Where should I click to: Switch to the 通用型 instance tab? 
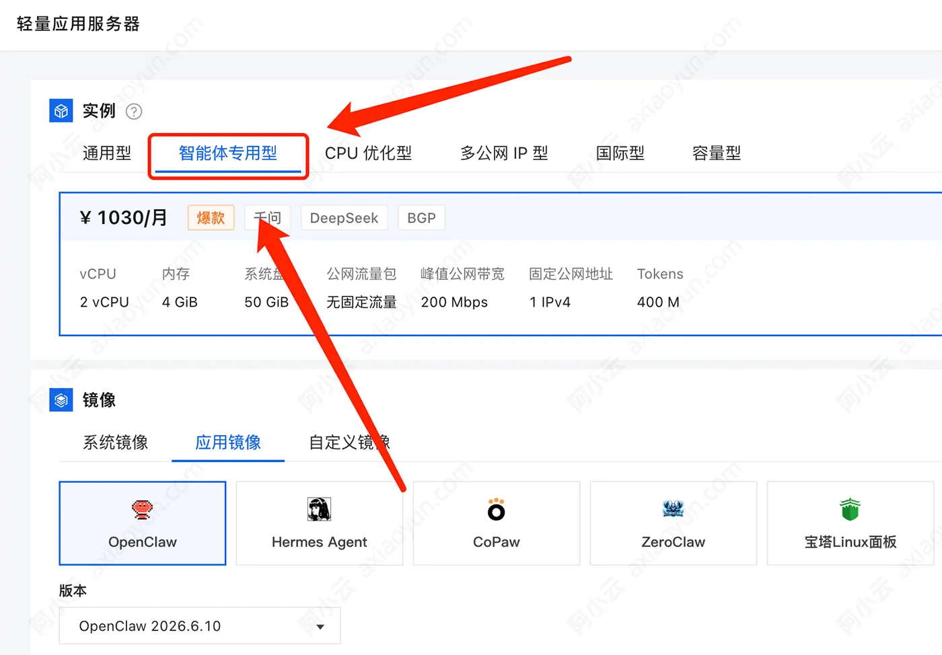coord(107,153)
